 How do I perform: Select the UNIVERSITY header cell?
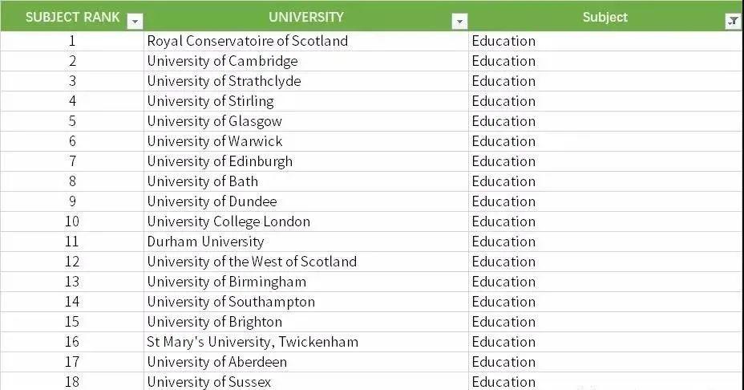[x=306, y=16]
